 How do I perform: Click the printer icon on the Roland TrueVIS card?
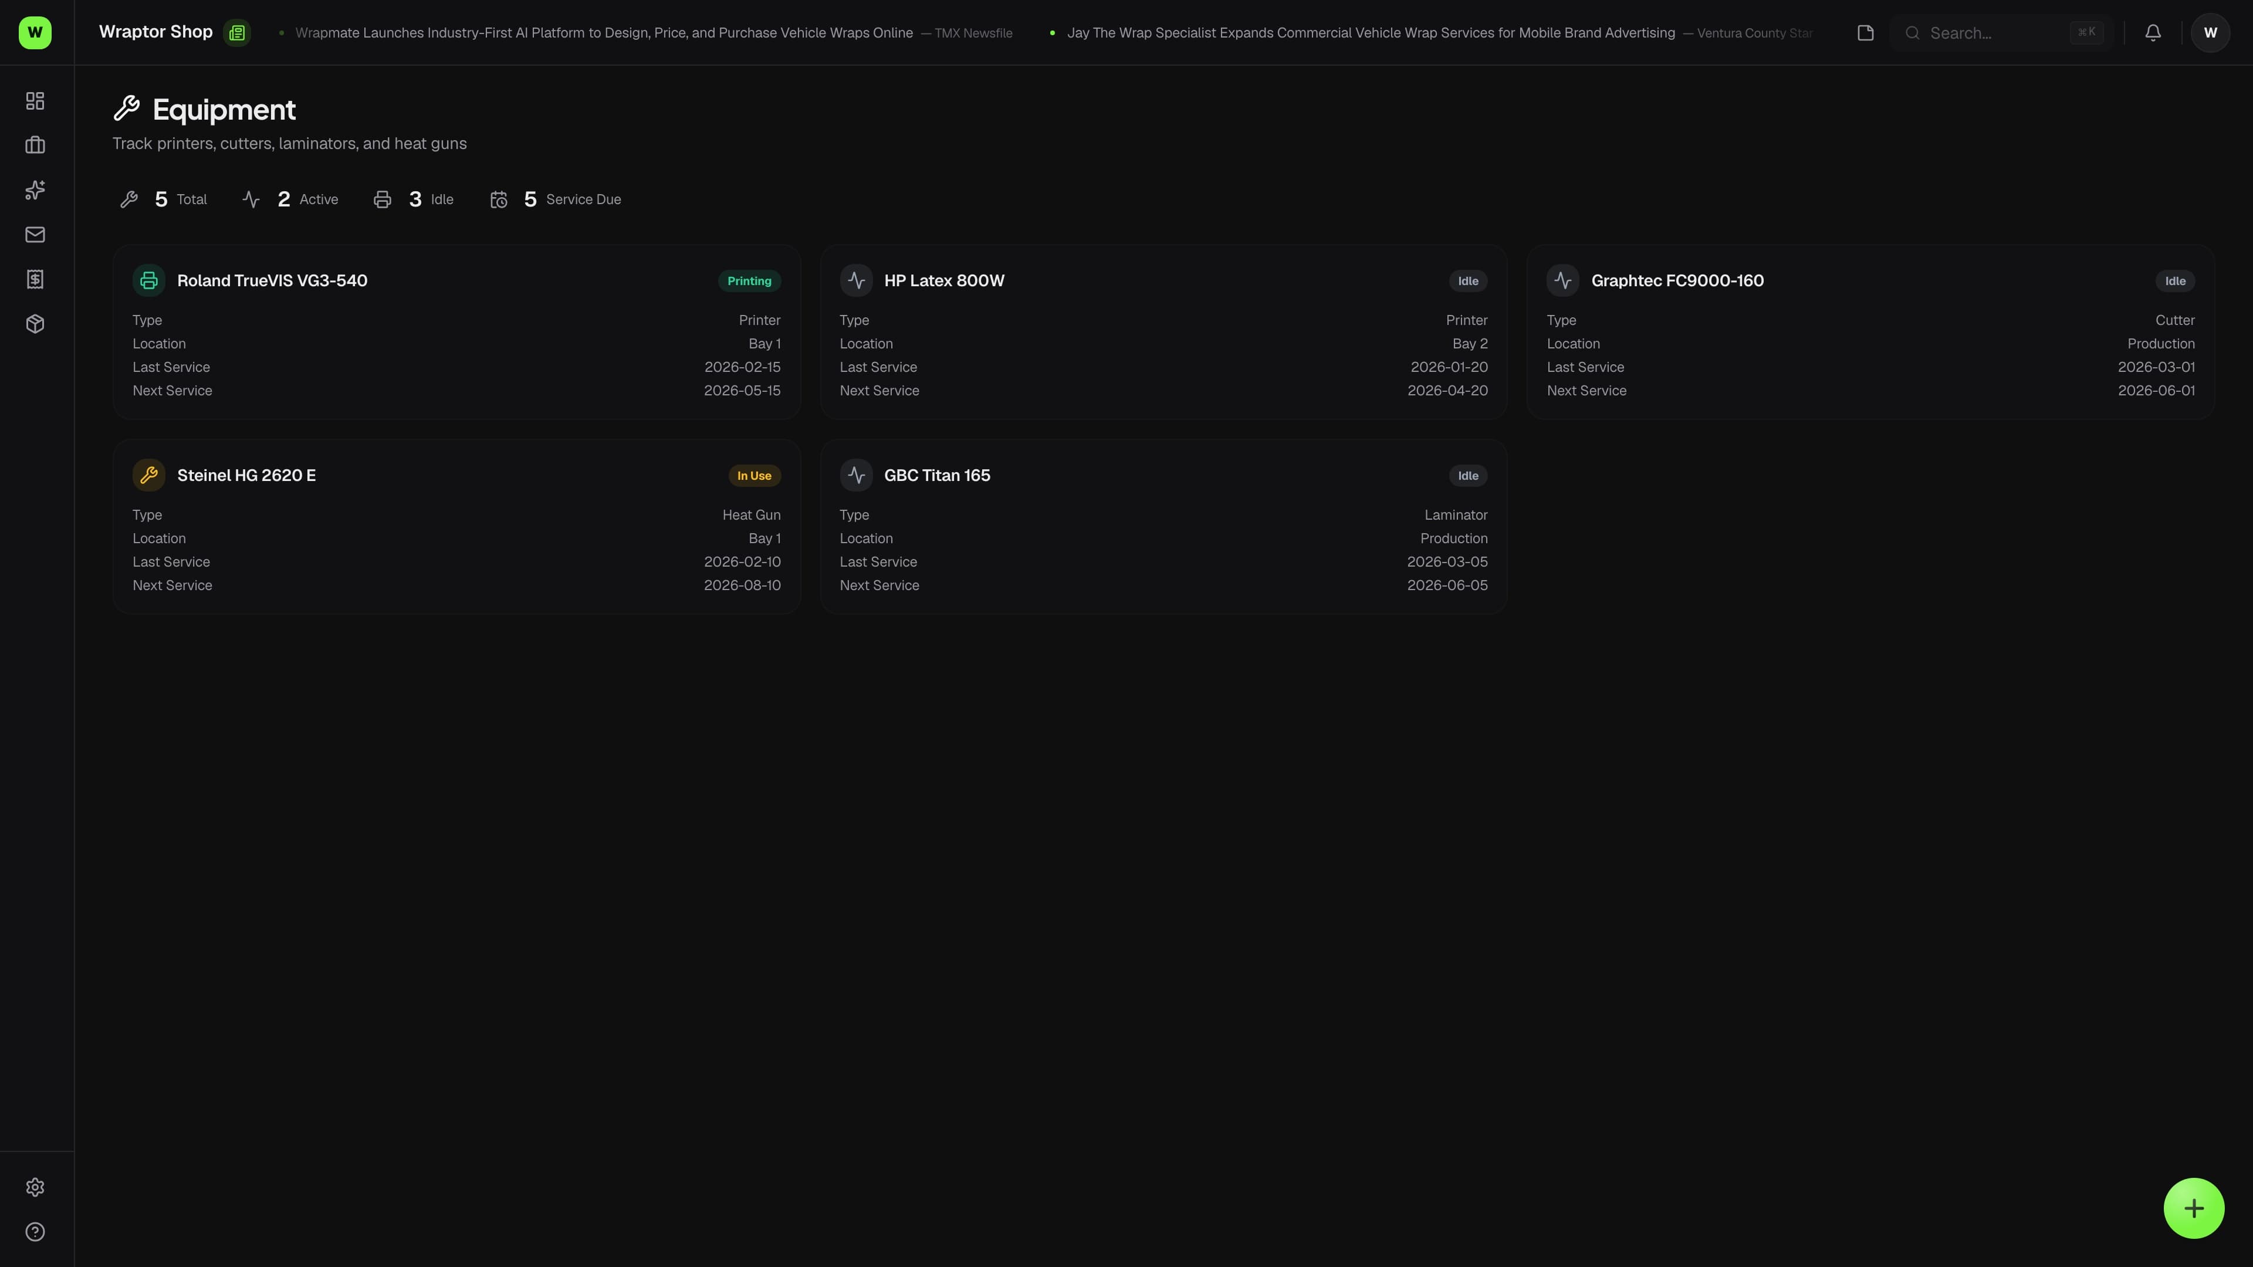[148, 281]
